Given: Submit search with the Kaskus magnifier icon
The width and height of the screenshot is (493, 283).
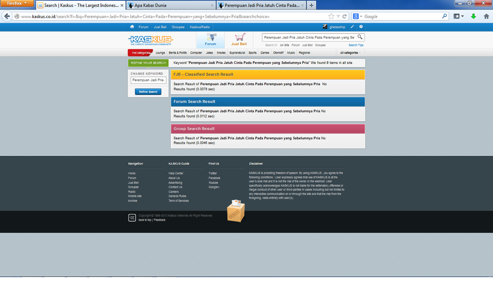Looking at the screenshot, I should pos(360,37).
